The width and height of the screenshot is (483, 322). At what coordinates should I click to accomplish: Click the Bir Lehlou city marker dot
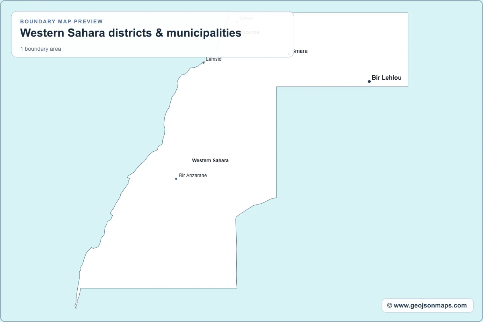click(x=369, y=81)
